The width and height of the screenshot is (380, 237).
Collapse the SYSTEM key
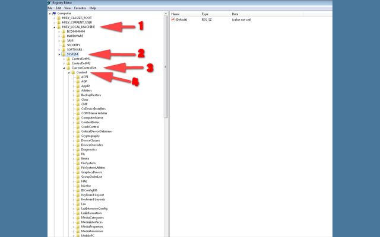coord(59,55)
